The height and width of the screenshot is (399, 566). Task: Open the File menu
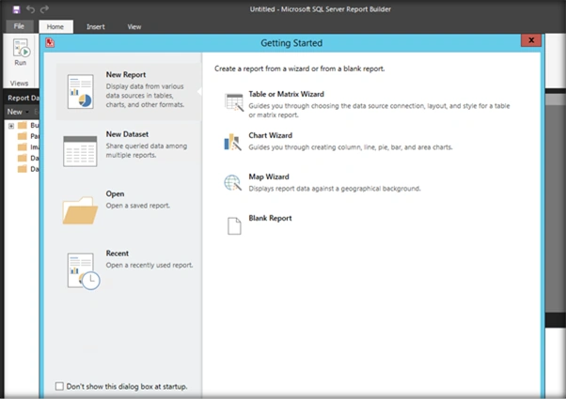click(19, 26)
